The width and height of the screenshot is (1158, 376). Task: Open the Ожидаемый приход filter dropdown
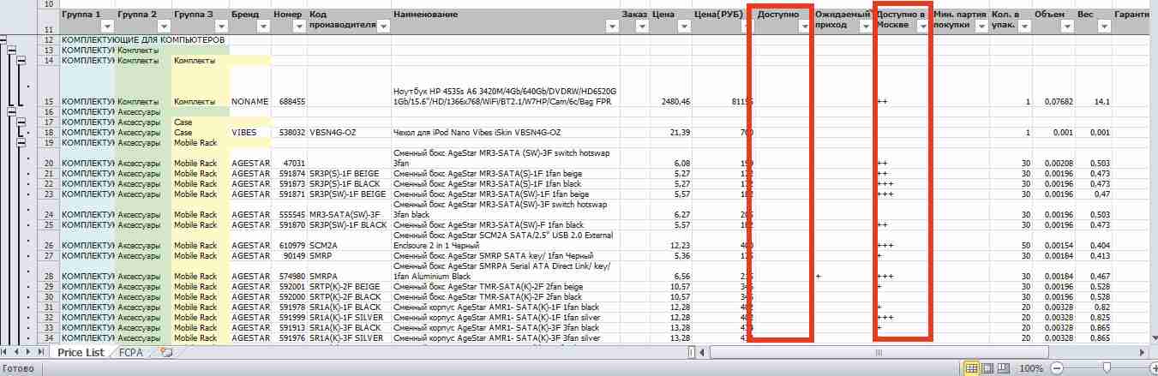pyautogui.click(x=866, y=27)
